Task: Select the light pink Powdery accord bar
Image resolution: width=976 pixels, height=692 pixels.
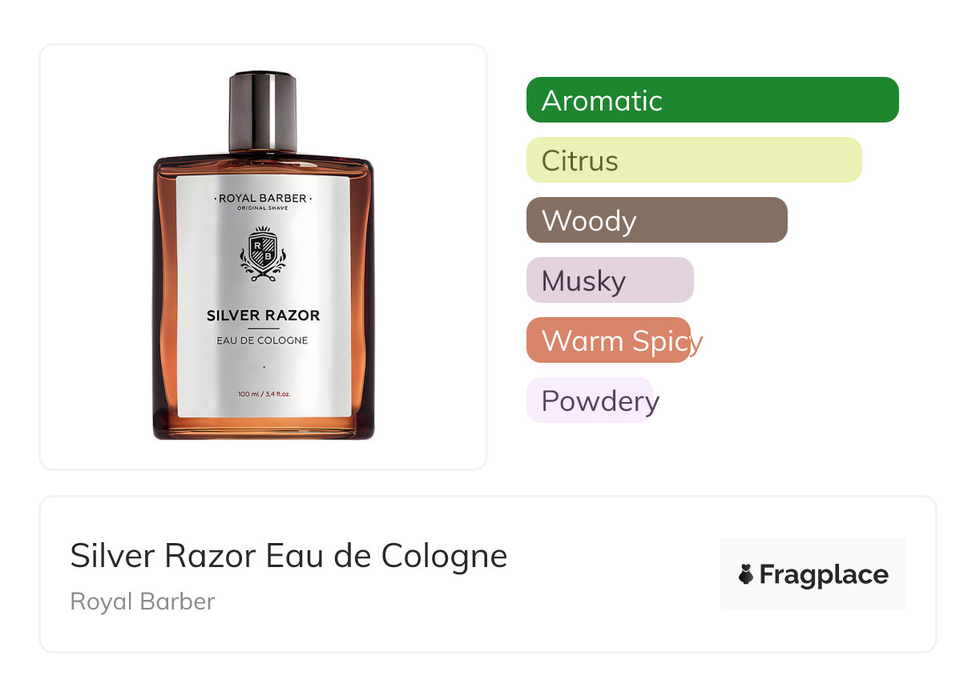Action: [x=591, y=400]
